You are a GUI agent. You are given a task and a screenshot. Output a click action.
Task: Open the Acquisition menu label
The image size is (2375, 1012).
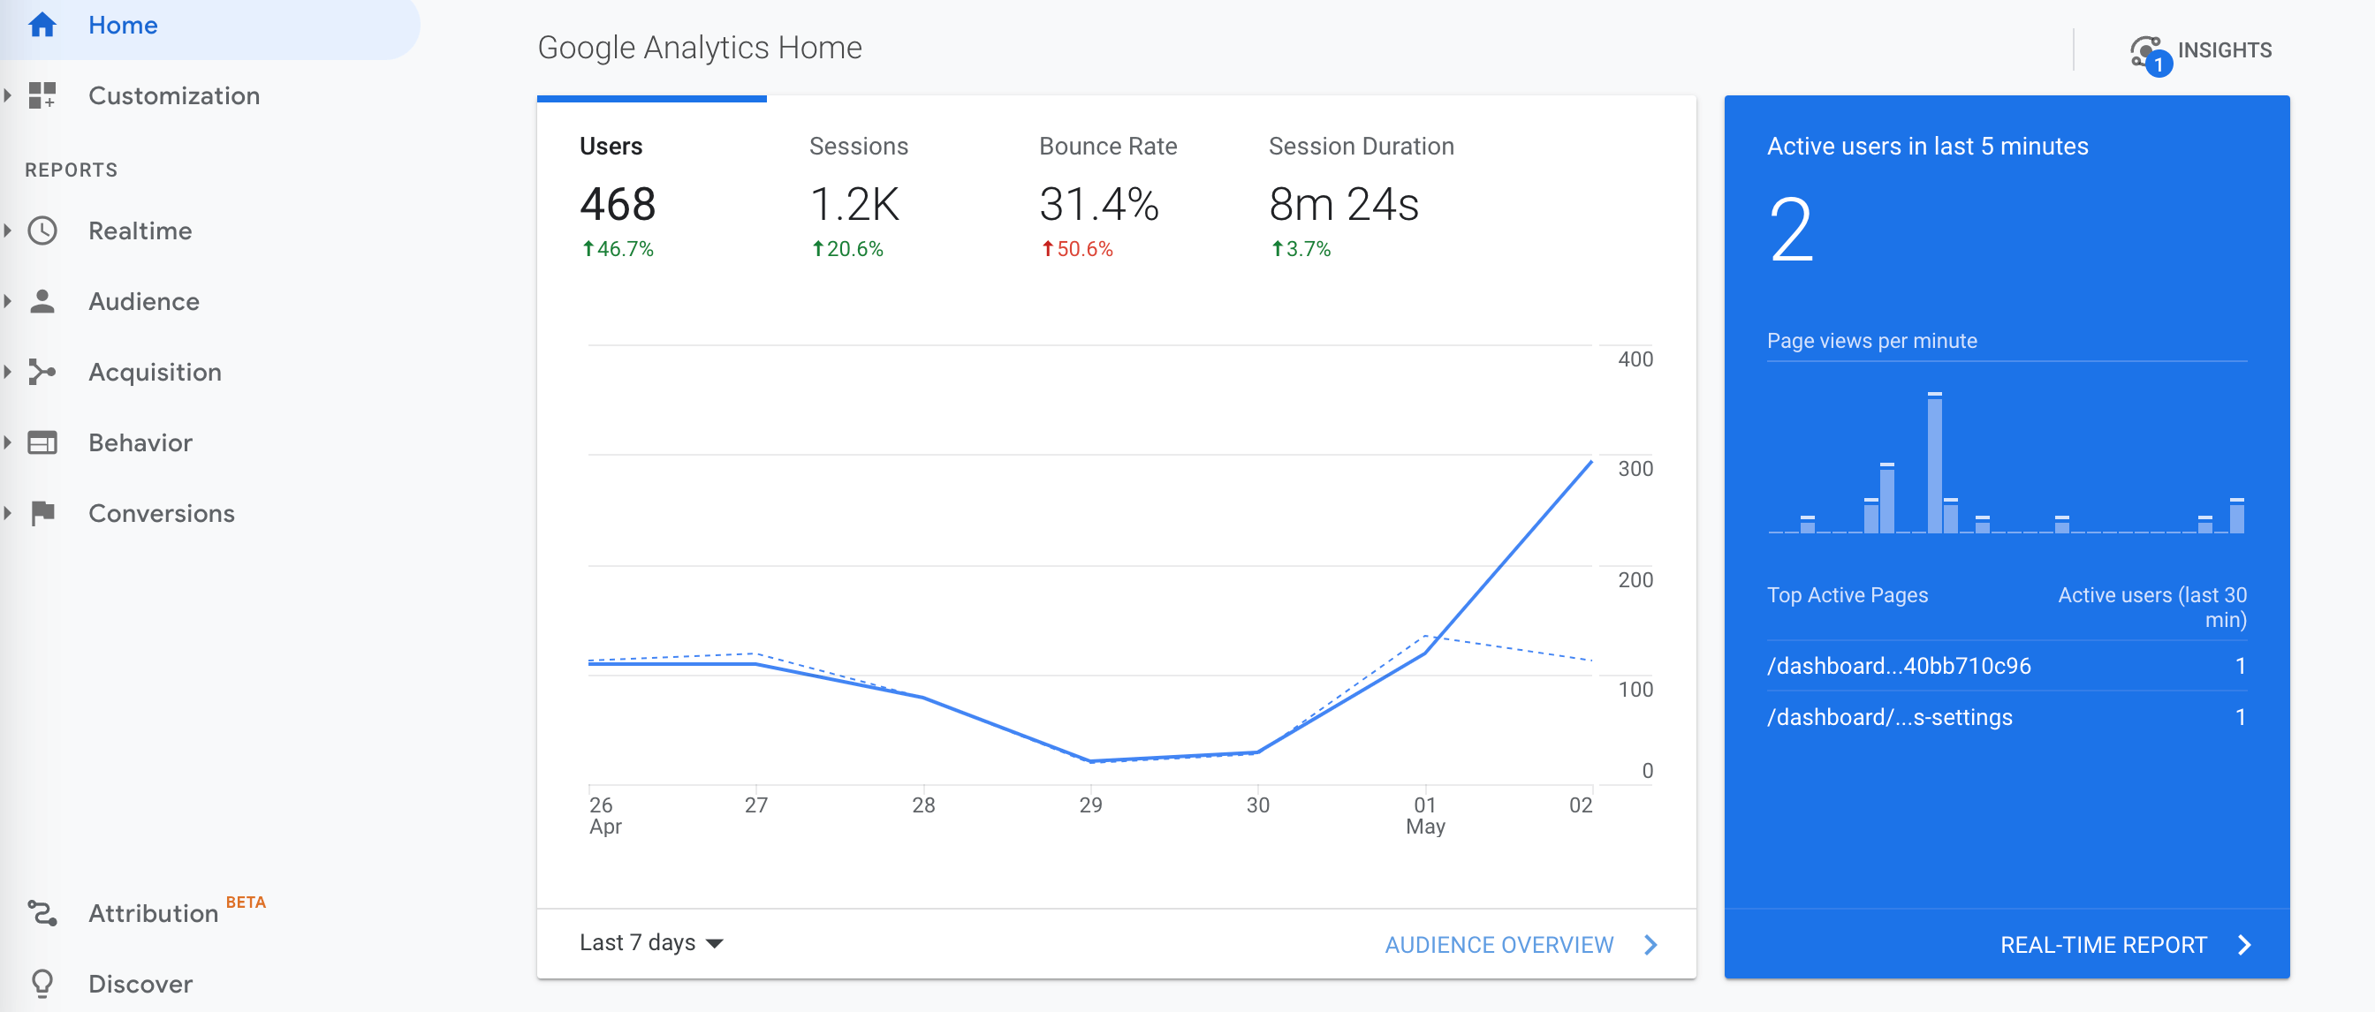(x=155, y=373)
